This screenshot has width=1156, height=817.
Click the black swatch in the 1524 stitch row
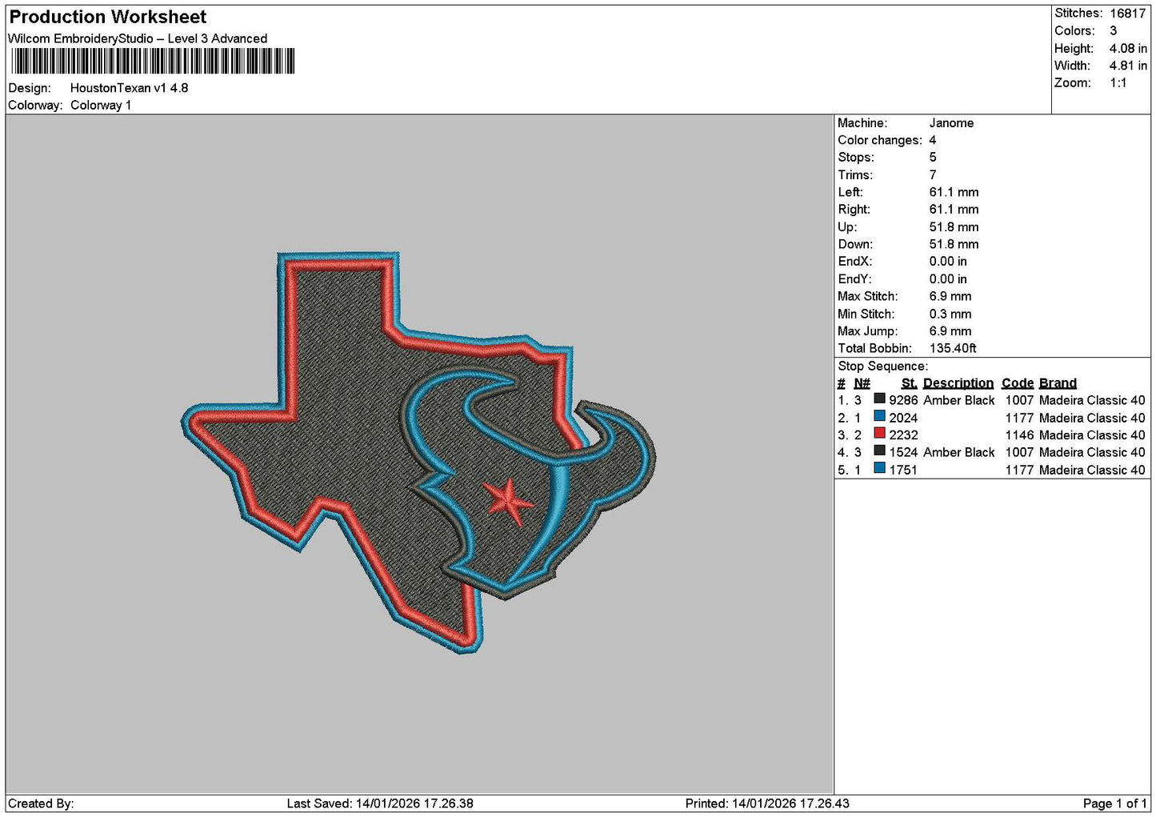pos(879,451)
